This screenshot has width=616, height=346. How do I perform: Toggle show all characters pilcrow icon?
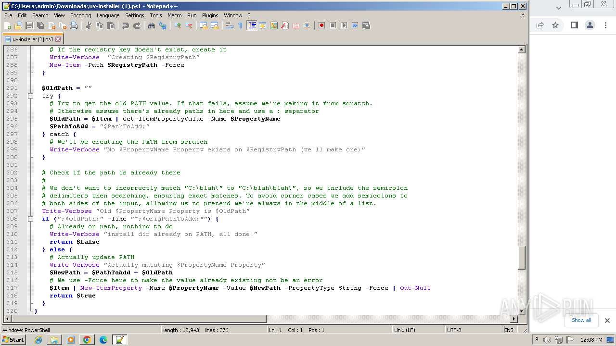click(241, 25)
